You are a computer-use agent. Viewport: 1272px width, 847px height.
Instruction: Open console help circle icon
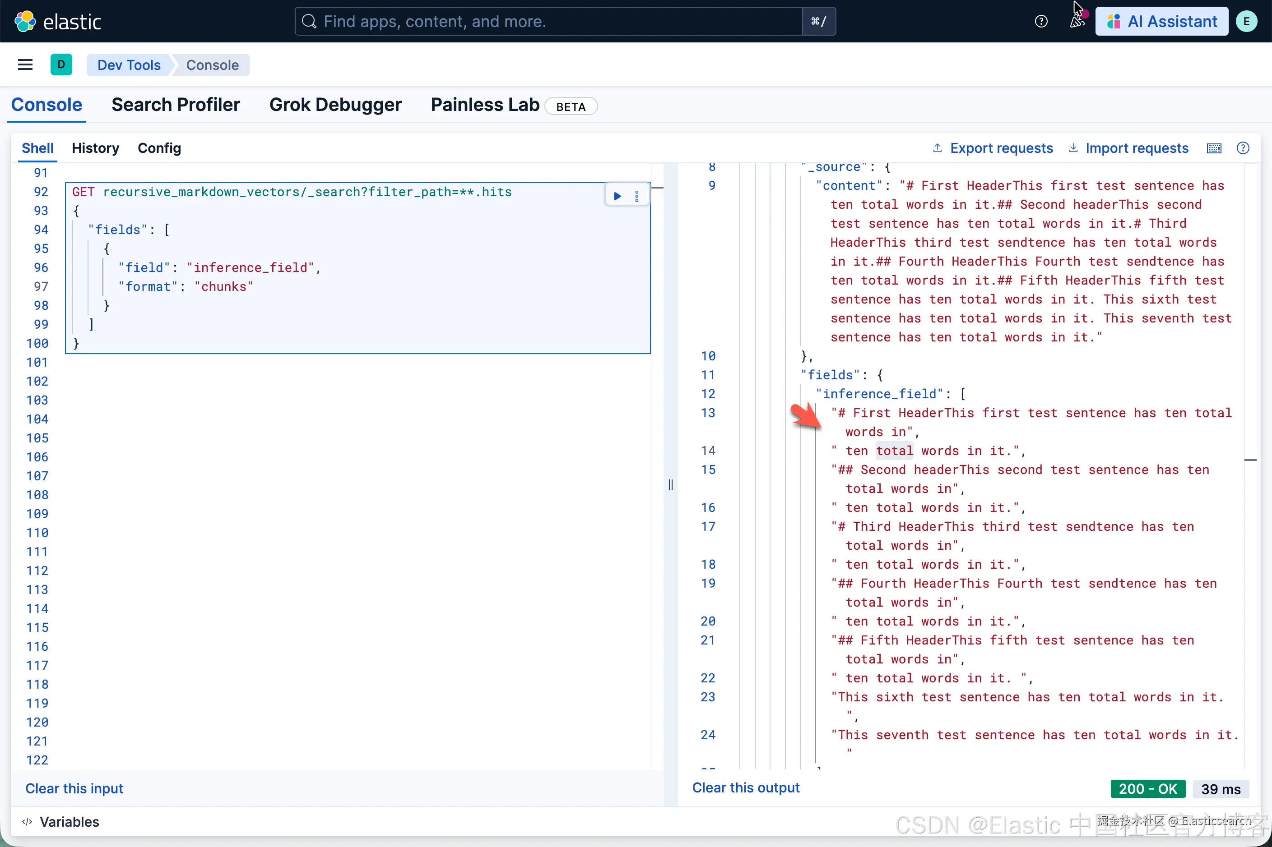[1243, 148]
